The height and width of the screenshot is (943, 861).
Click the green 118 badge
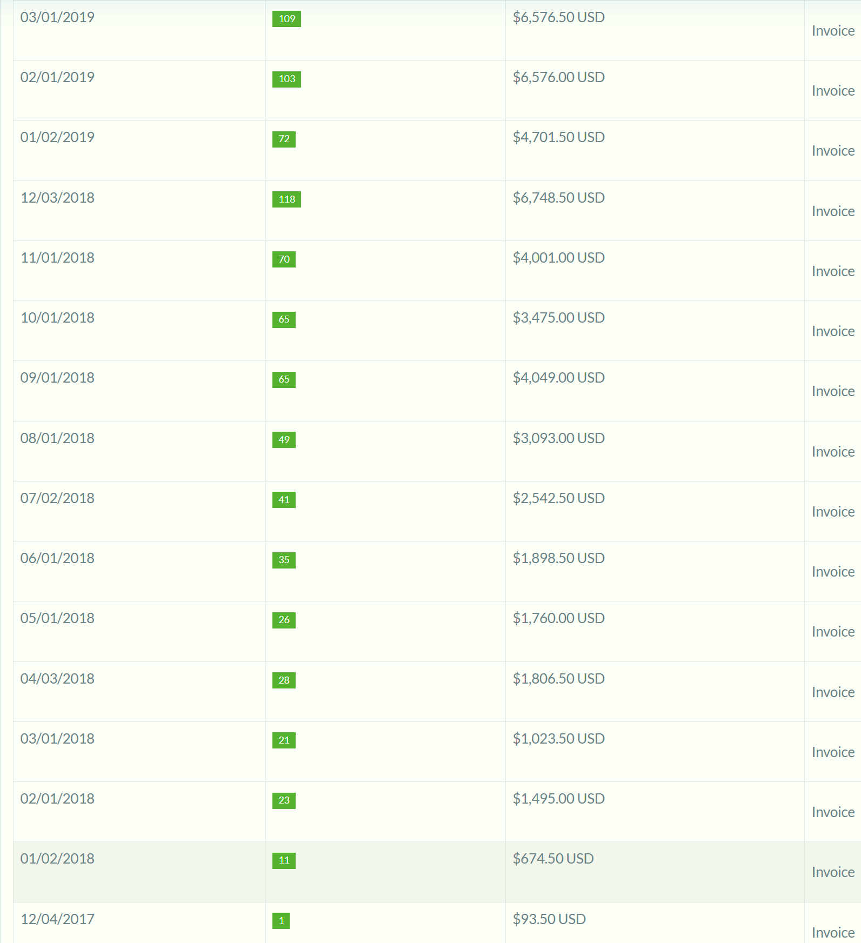pos(286,199)
